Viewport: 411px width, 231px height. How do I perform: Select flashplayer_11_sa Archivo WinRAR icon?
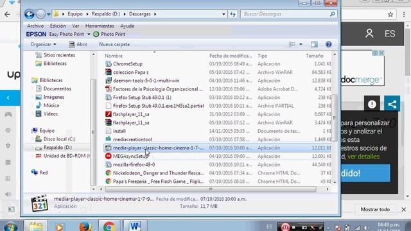[x=109, y=123]
